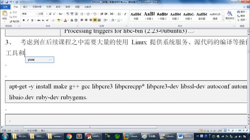The height and width of the screenshot is (140, 250).
Task: Toggle Insert mode in status bar
Action: pos(43,131)
